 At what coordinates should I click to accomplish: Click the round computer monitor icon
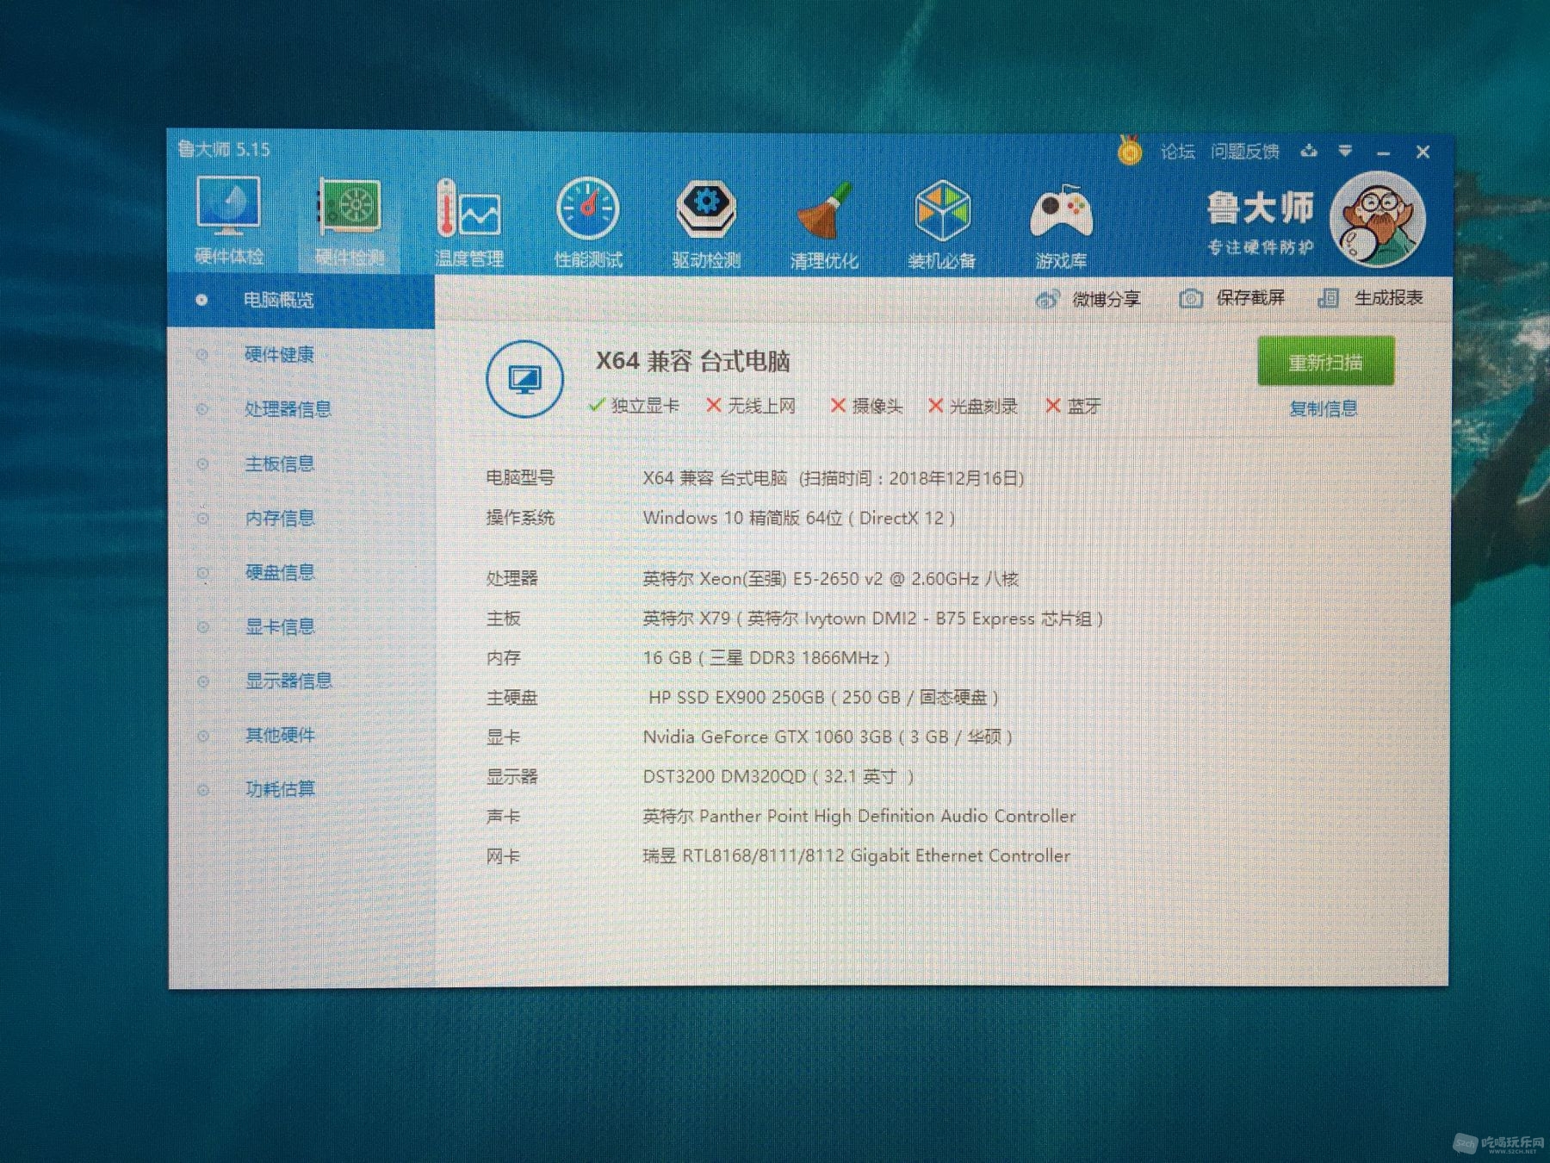click(x=524, y=379)
